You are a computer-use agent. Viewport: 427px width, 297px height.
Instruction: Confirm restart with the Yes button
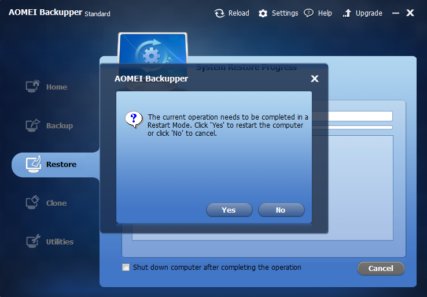[x=229, y=210]
